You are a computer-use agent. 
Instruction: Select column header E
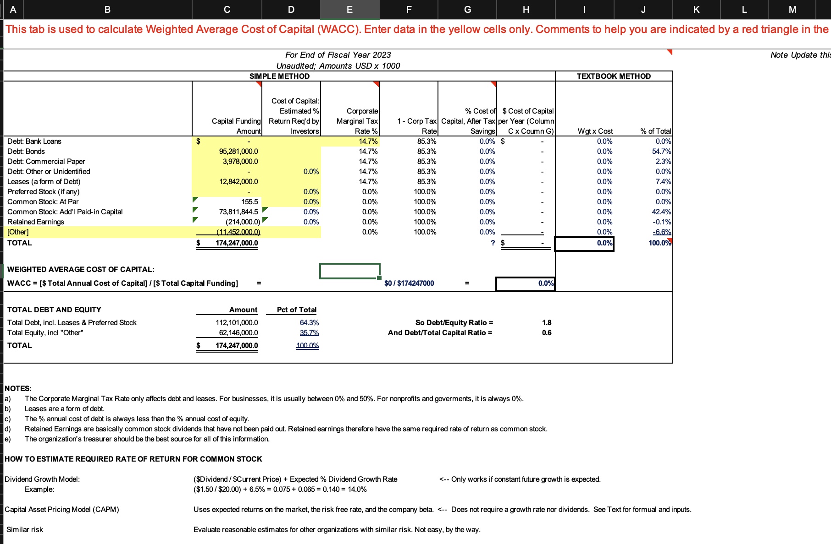[349, 9]
